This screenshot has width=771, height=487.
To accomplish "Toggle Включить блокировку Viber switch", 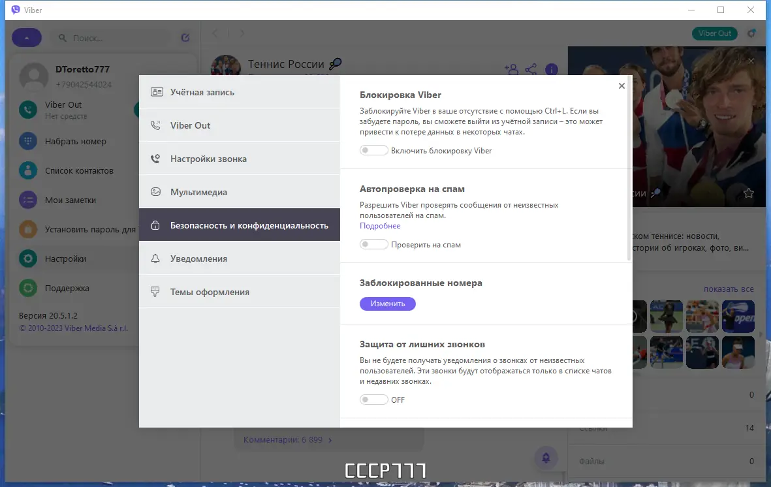I will (373, 151).
